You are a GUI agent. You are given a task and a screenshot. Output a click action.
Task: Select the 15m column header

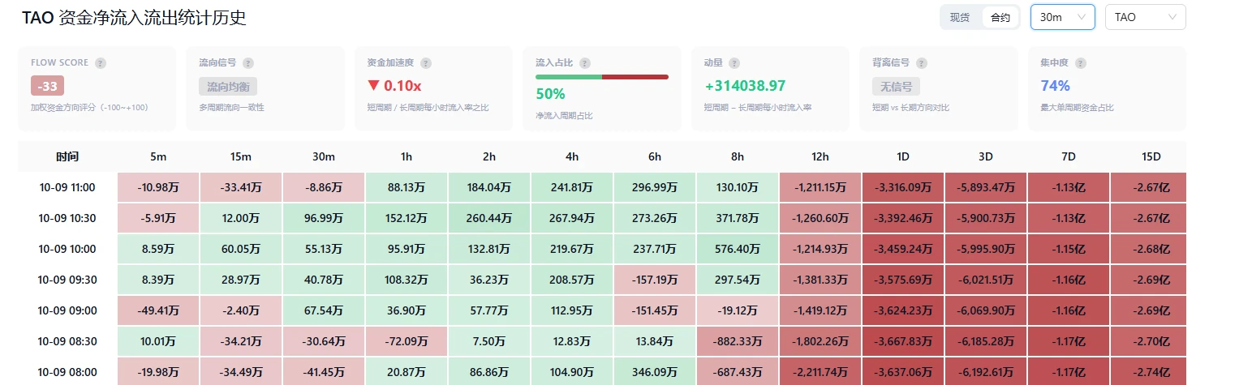click(x=241, y=156)
